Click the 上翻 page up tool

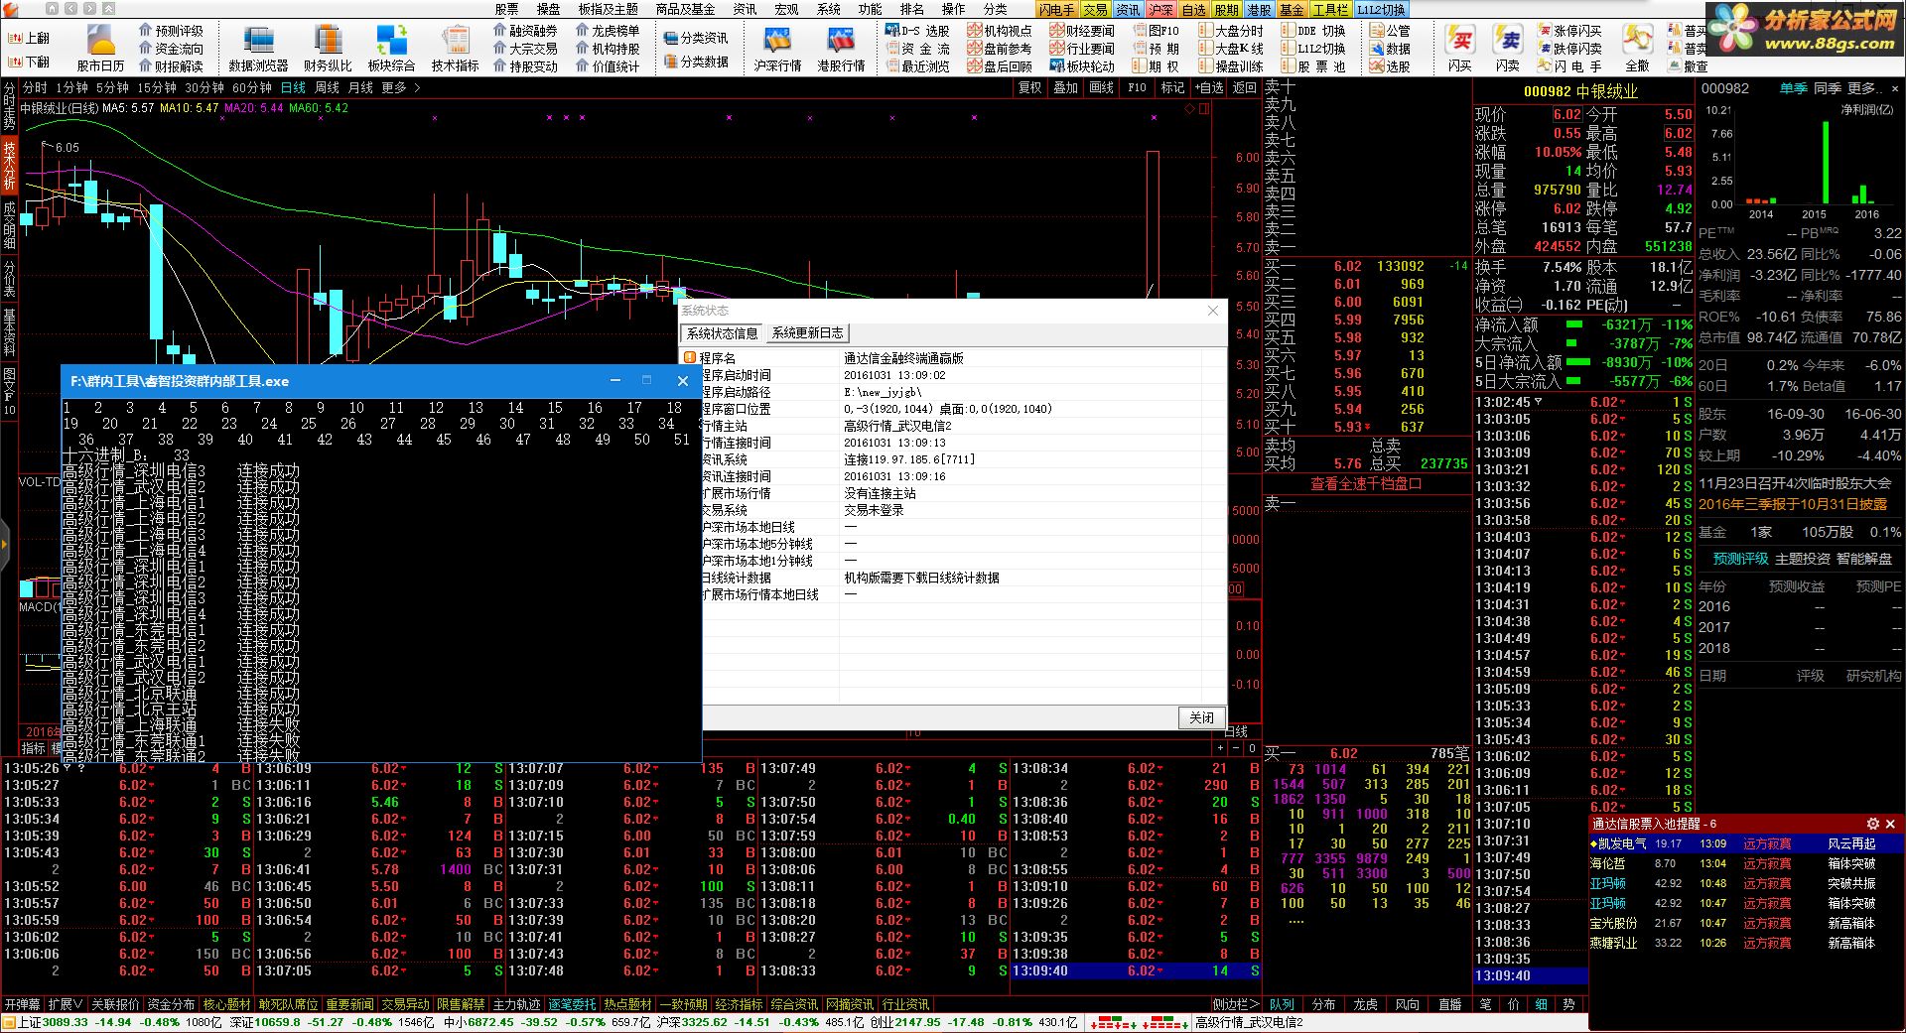[29, 38]
